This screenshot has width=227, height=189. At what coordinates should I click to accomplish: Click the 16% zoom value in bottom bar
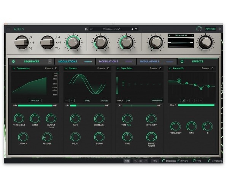[155, 161]
